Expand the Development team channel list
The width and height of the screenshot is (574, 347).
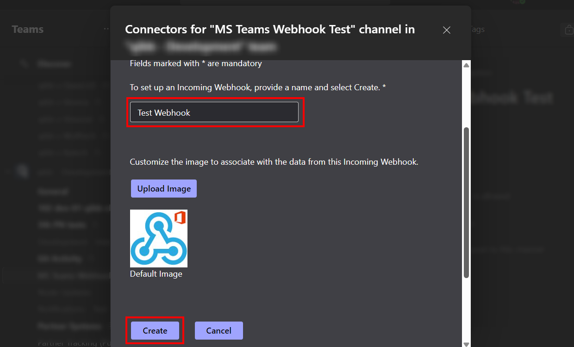click(x=7, y=171)
